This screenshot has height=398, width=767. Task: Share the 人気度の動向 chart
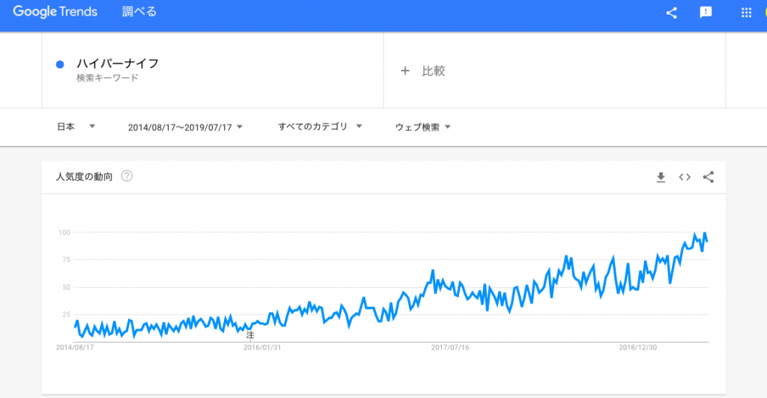pos(709,177)
